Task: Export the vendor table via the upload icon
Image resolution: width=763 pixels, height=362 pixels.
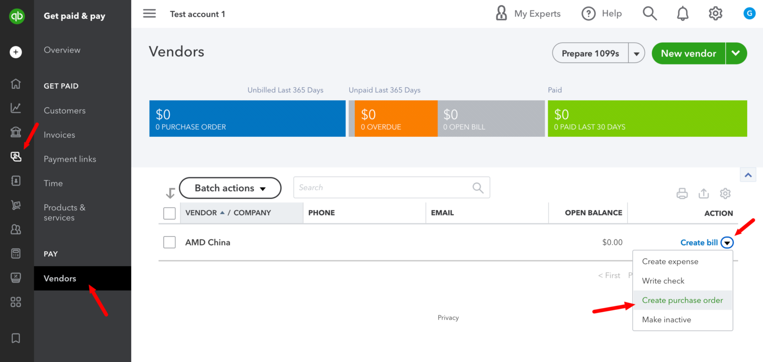Action: (x=703, y=193)
